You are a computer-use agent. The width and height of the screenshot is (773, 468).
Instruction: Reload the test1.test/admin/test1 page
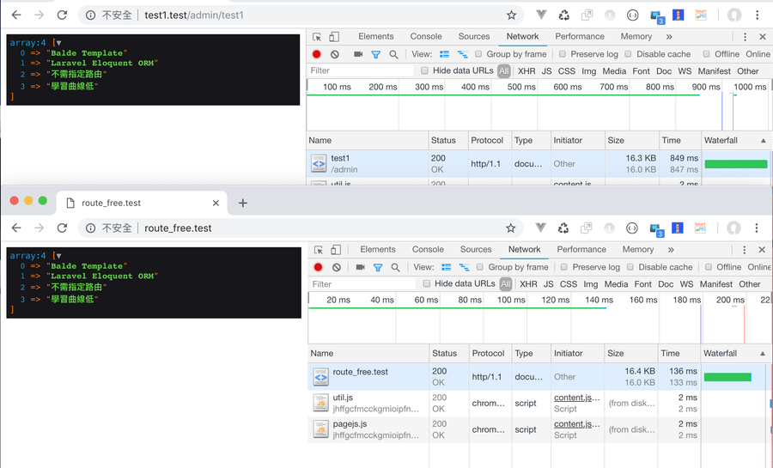click(x=62, y=15)
